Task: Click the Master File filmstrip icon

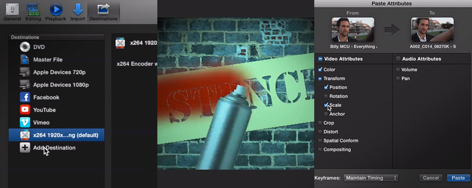Action: click(25, 60)
